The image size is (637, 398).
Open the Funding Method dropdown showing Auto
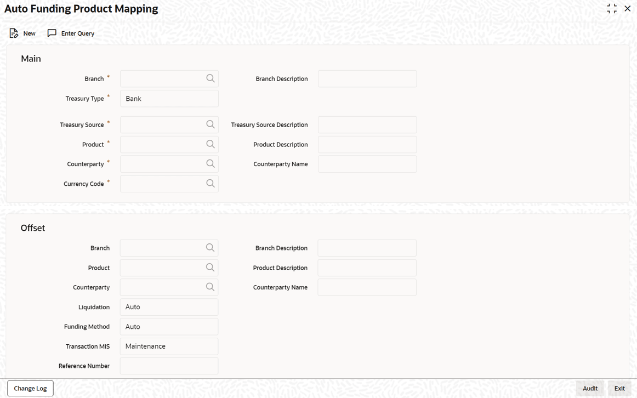169,327
